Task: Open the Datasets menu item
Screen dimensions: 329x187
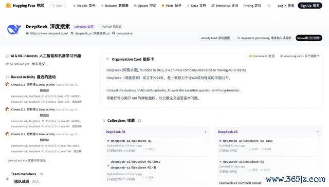Action: (x=115, y=6)
